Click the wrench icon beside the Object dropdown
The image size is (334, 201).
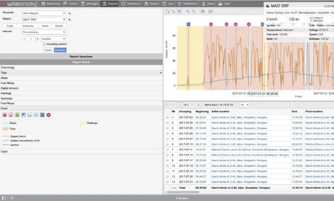[69, 19]
